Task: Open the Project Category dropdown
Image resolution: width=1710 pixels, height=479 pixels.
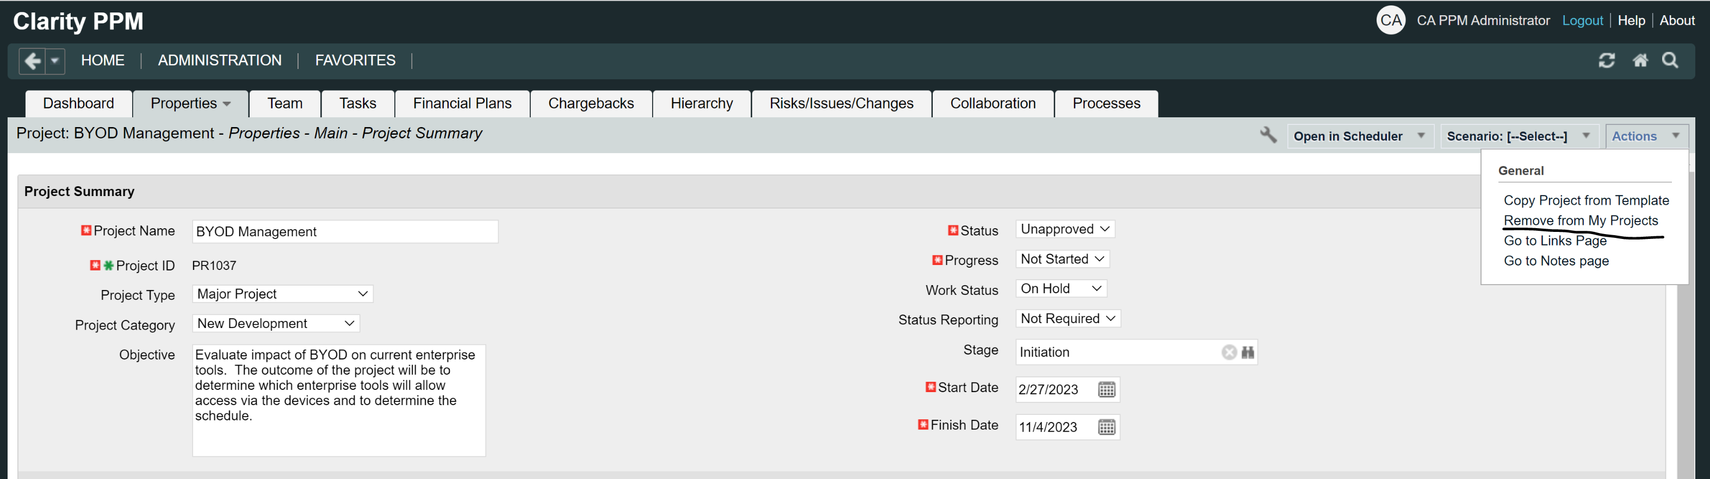Action: pyautogui.click(x=276, y=324)
